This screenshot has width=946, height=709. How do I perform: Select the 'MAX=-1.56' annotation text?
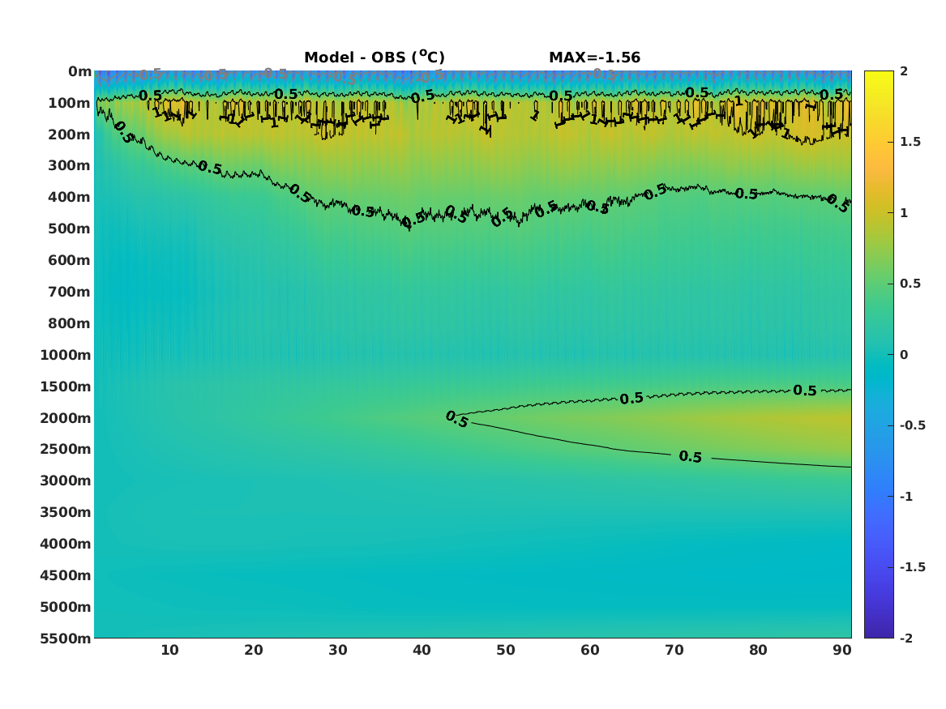pos(594,58)
